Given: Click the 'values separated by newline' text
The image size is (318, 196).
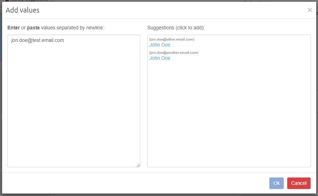Looking at the screenshot, I should pos(72,27).
